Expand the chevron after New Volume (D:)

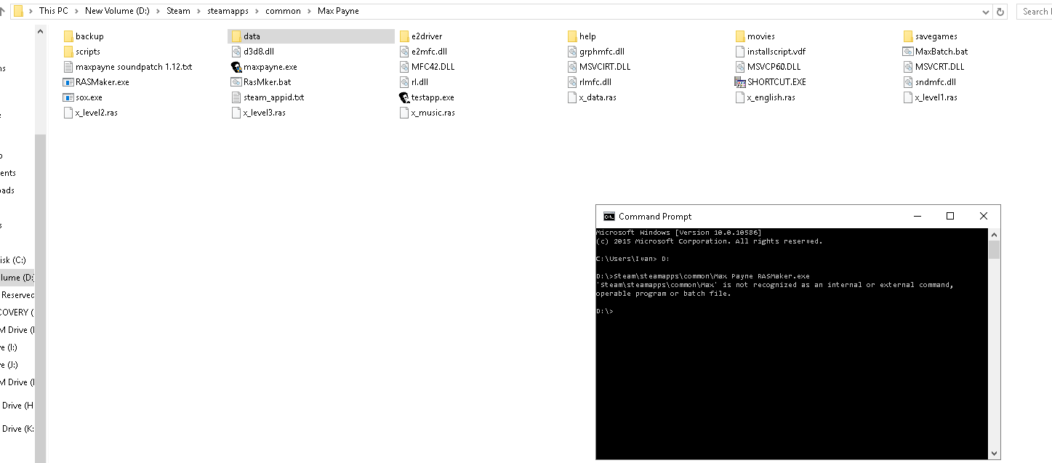click(x=158, y=12)
